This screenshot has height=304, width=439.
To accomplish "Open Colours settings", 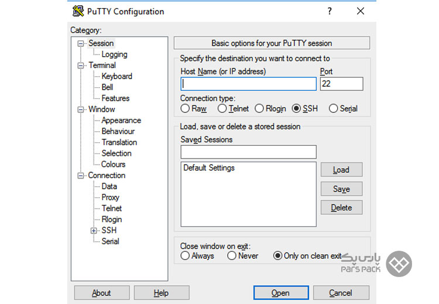I will pos(113,164).
